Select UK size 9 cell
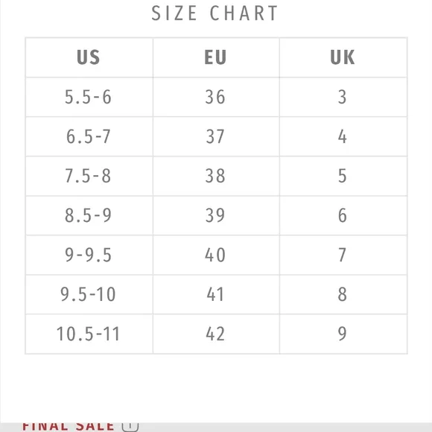Viewport: 432px width, 432px height. (343, 334)
